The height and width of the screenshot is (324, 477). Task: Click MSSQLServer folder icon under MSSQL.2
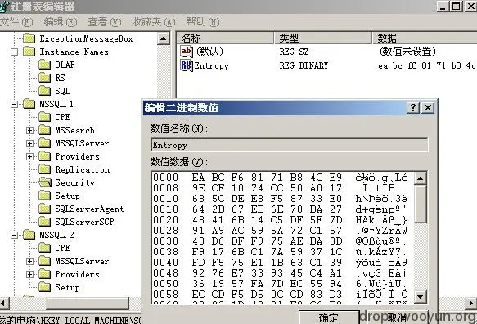click(x=45, y=261)
